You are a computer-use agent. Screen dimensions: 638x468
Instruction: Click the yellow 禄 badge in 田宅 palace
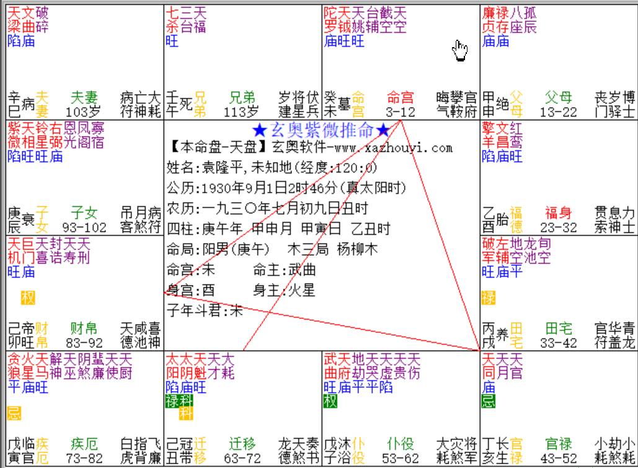[x=489, y=298]
